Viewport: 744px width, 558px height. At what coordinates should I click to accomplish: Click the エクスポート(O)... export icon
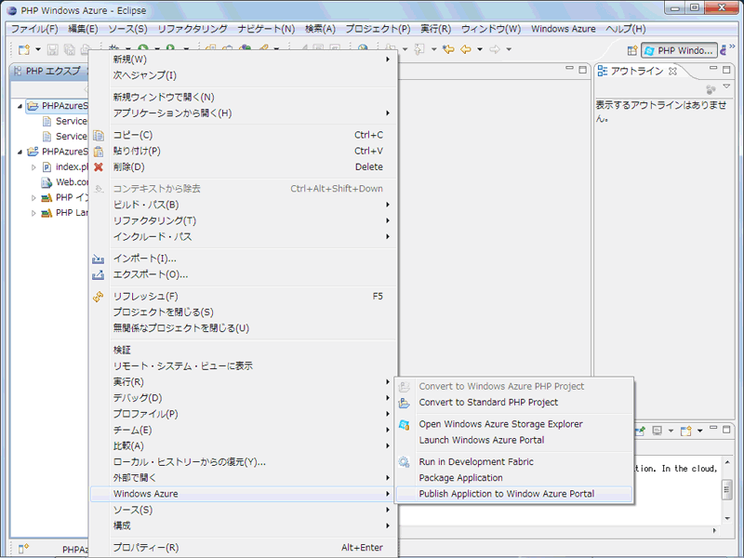(99, 274)
